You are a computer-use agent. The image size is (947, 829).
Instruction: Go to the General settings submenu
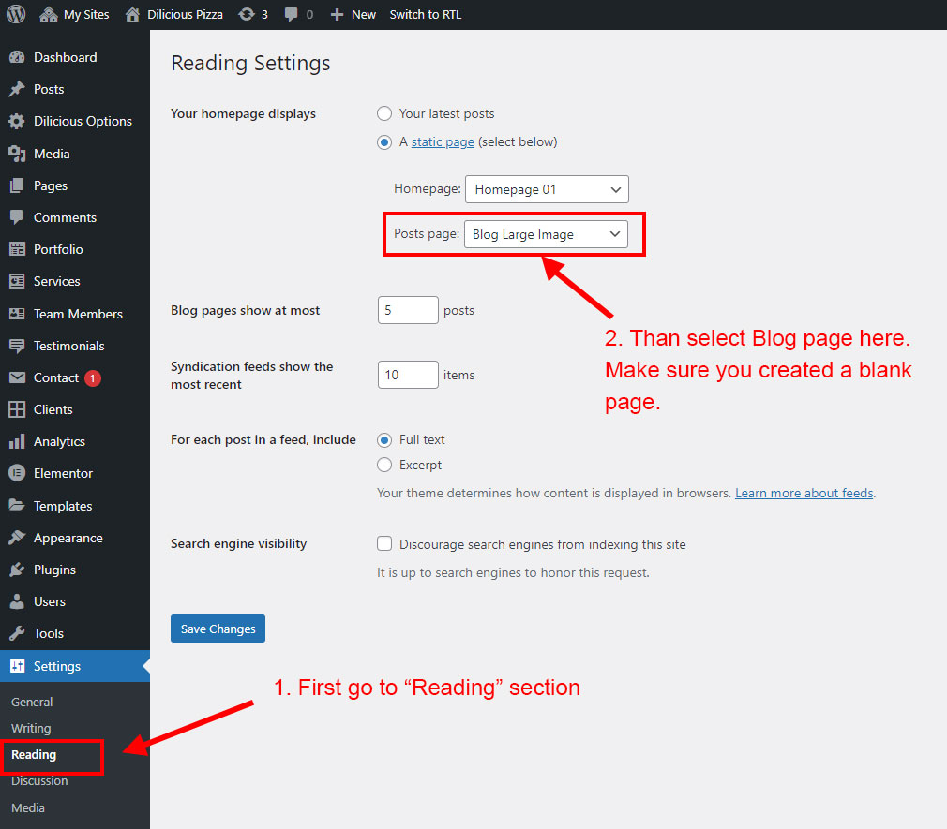(x=32, y=702)
